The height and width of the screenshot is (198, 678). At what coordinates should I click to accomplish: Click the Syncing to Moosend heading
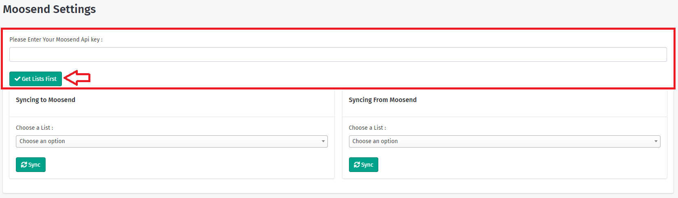(x=46, y=100)
